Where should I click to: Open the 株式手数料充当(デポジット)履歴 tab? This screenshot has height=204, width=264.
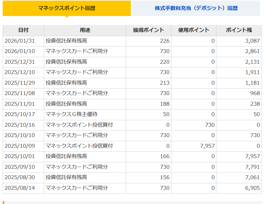tap(196, 8)
